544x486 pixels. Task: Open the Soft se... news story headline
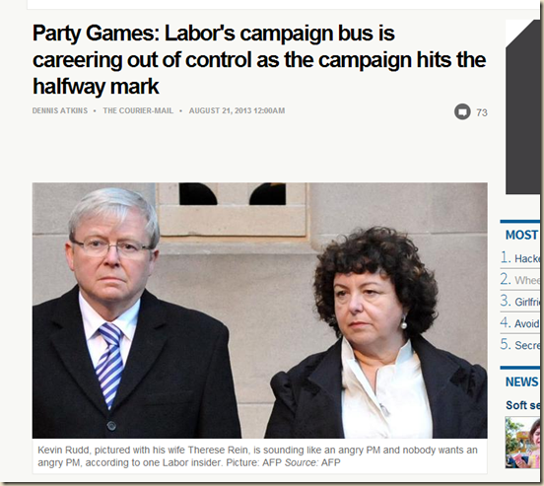(522, 405)
